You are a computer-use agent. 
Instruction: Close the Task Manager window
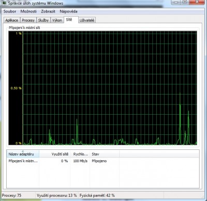click(x=197, y=2)
